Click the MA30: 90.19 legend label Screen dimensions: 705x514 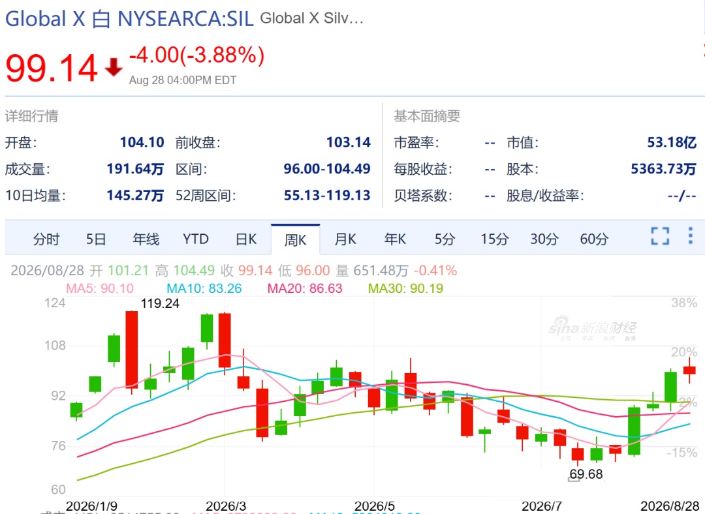coord(405,288)
